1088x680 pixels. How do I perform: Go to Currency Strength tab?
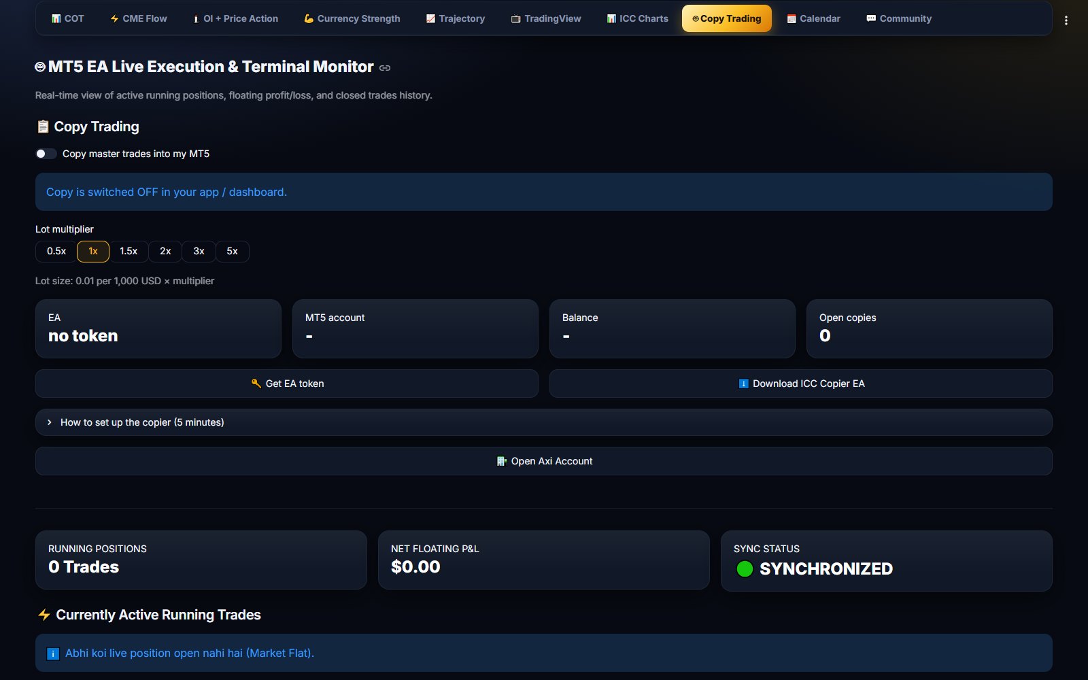[352, 18]
